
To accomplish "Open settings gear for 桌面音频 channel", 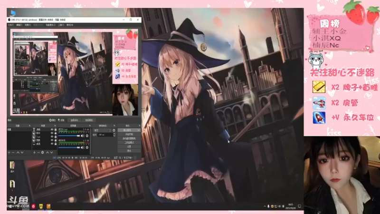I will (x=87, y=147).
